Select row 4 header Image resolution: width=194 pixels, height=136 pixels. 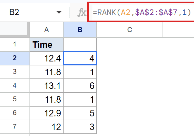pos(15,85)
